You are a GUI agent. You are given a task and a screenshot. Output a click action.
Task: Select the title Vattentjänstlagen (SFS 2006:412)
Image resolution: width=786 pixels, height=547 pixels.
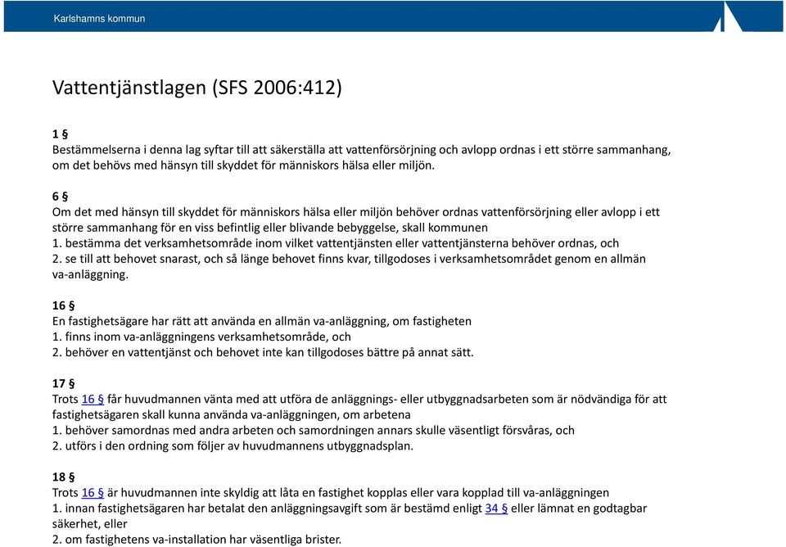[x=197, y=88]
